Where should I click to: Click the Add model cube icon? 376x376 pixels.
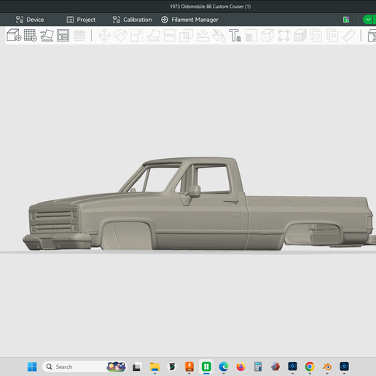(14, 35)
